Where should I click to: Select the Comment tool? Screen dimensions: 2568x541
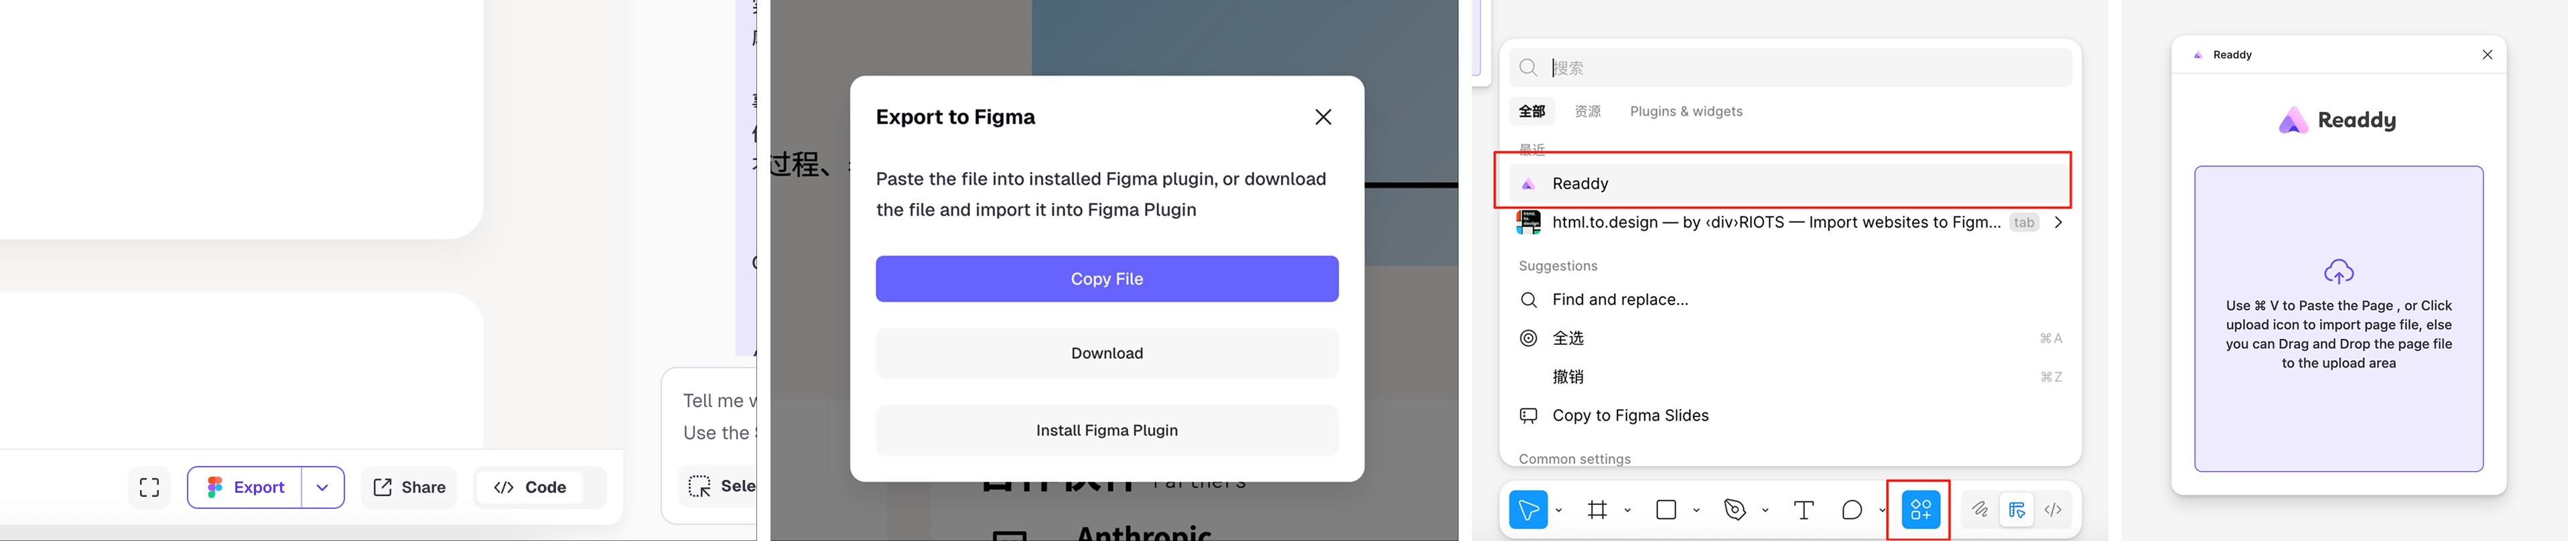(1851, 510)
